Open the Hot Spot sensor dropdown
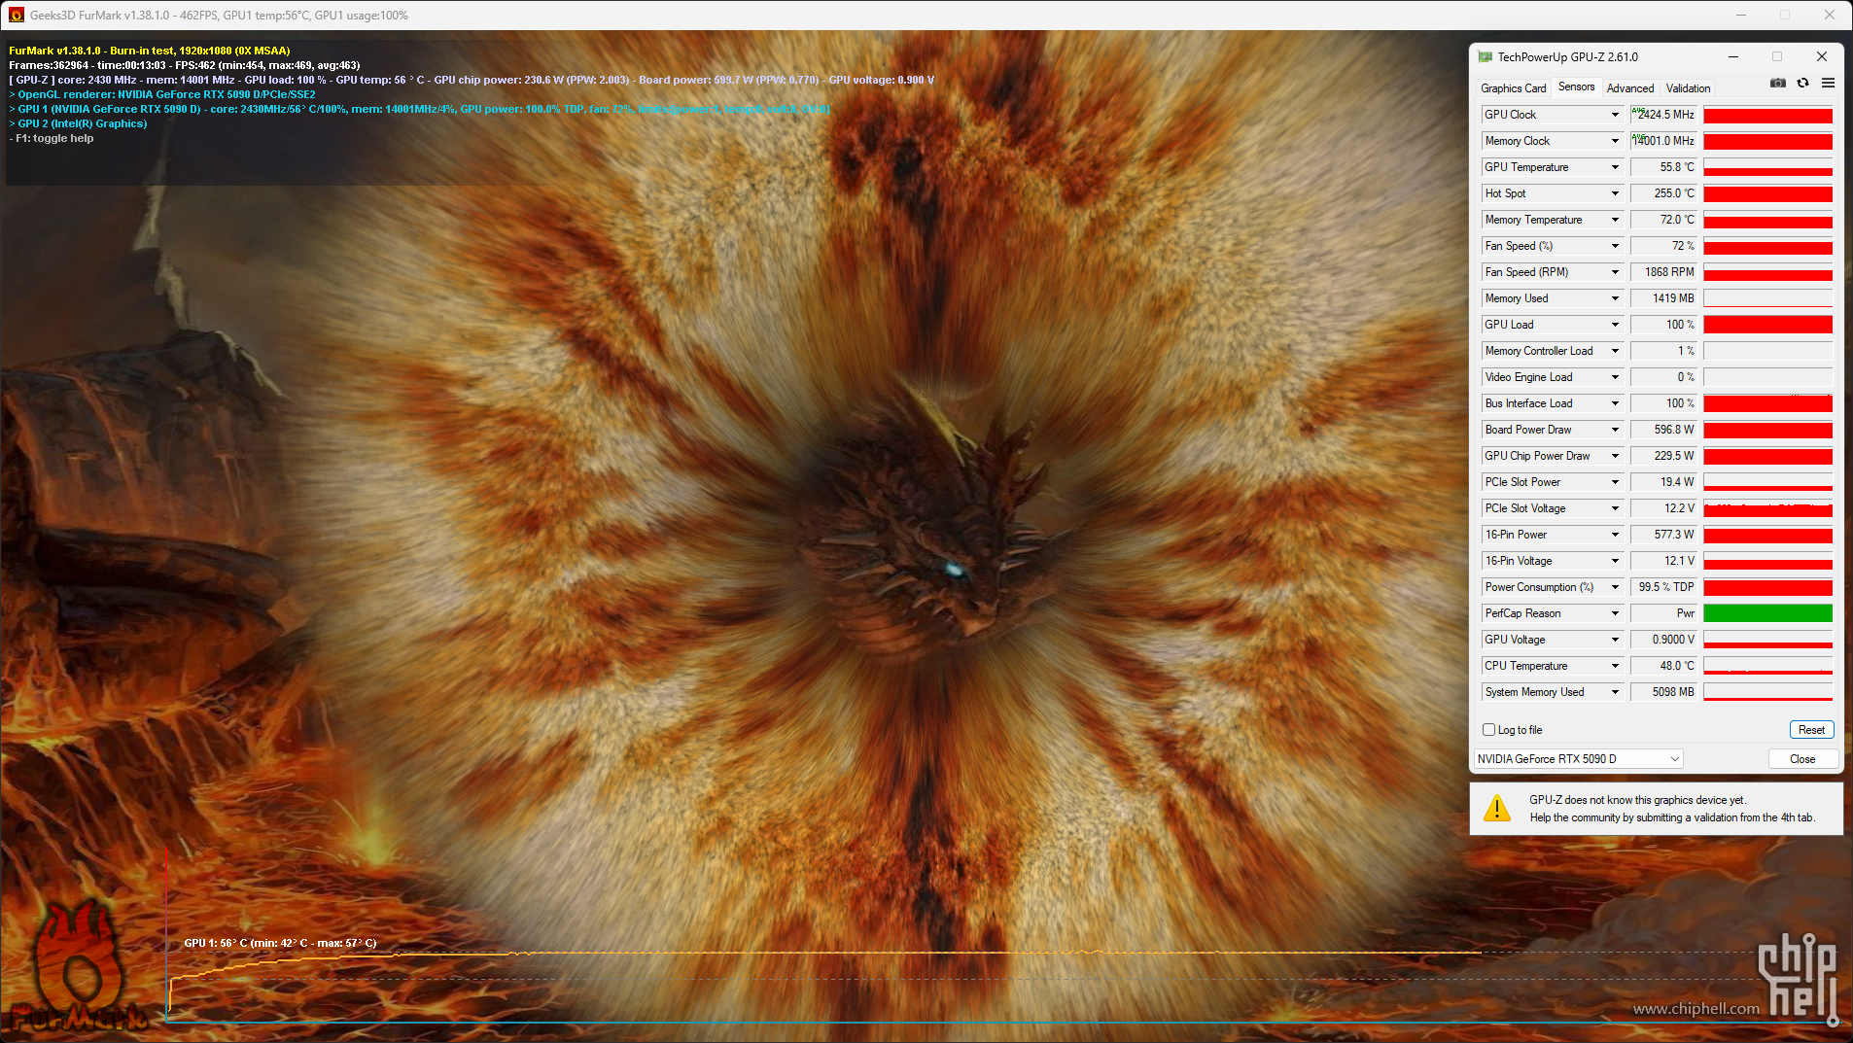 (x=1615, y=193)
